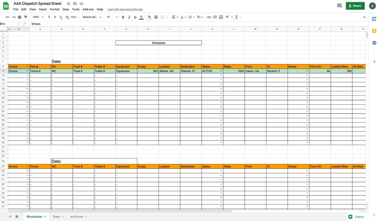The height and width of the screenshot is (221, 380).
Task: Open the zoom level dropdown
Action: pos(37,17)
